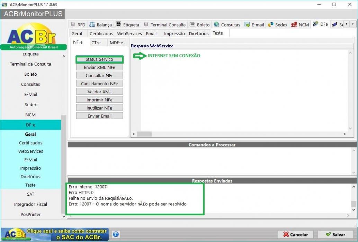Open the NCM icon tab
The image size is (358, 242).
300,25
